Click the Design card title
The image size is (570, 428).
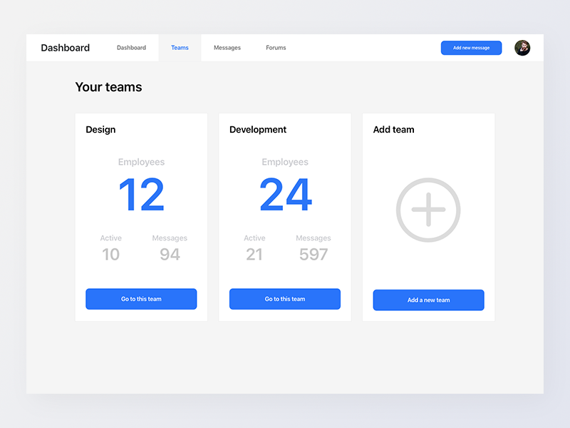pos(100,130)
